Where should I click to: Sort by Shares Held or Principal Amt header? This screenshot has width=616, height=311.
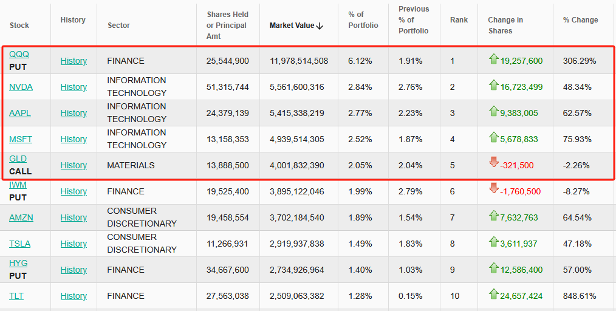(227, 25)
